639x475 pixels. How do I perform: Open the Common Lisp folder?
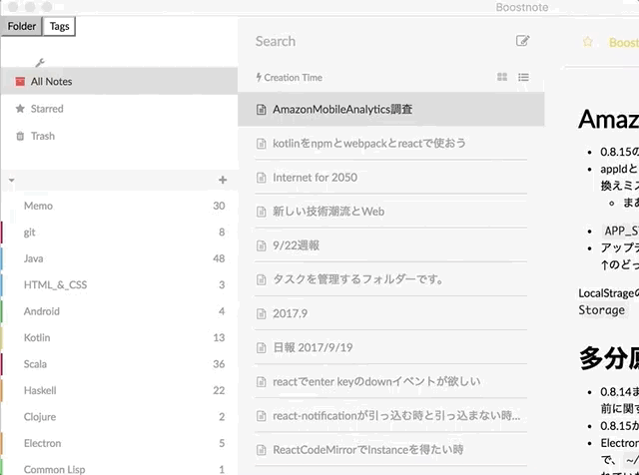point(119,469)
